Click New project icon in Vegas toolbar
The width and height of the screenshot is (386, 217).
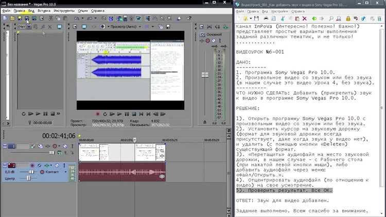pyautogui.click(x=5, y=18)
